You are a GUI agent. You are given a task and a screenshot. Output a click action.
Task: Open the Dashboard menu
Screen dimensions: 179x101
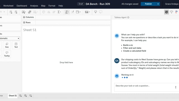point(22,6)
